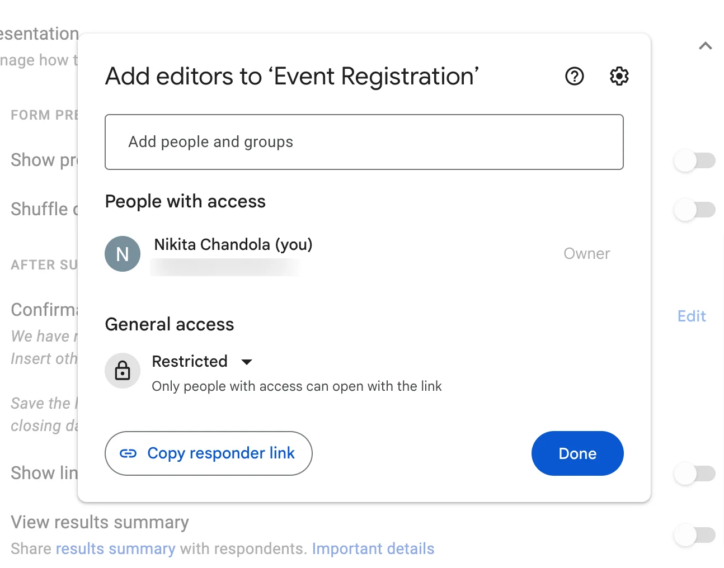Click the Add people and groups field

coord(364,142)
